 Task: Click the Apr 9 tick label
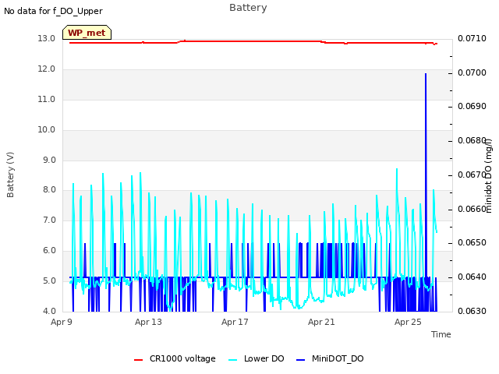point(62,322)
